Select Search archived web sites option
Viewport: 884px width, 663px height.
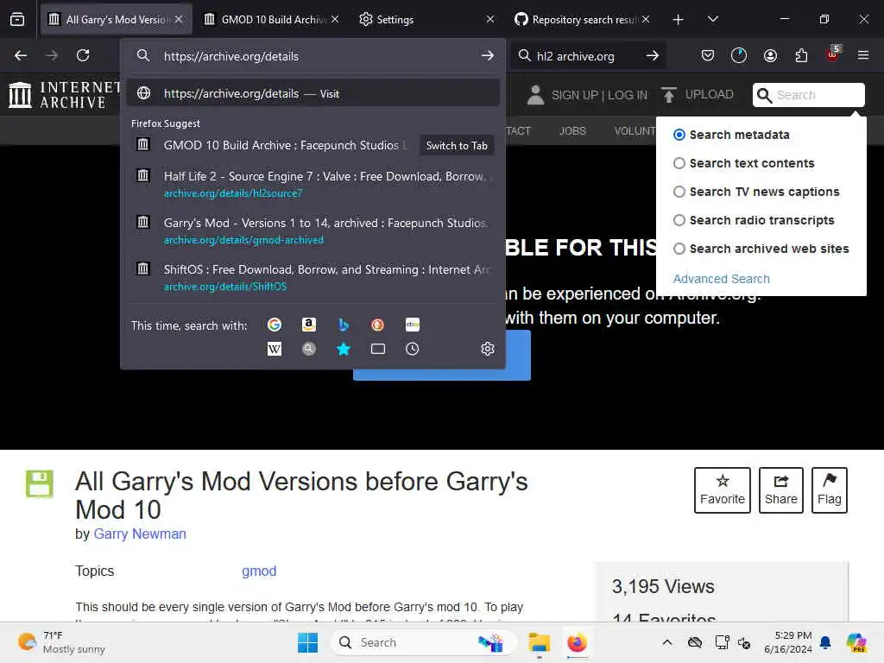[679, 249]
